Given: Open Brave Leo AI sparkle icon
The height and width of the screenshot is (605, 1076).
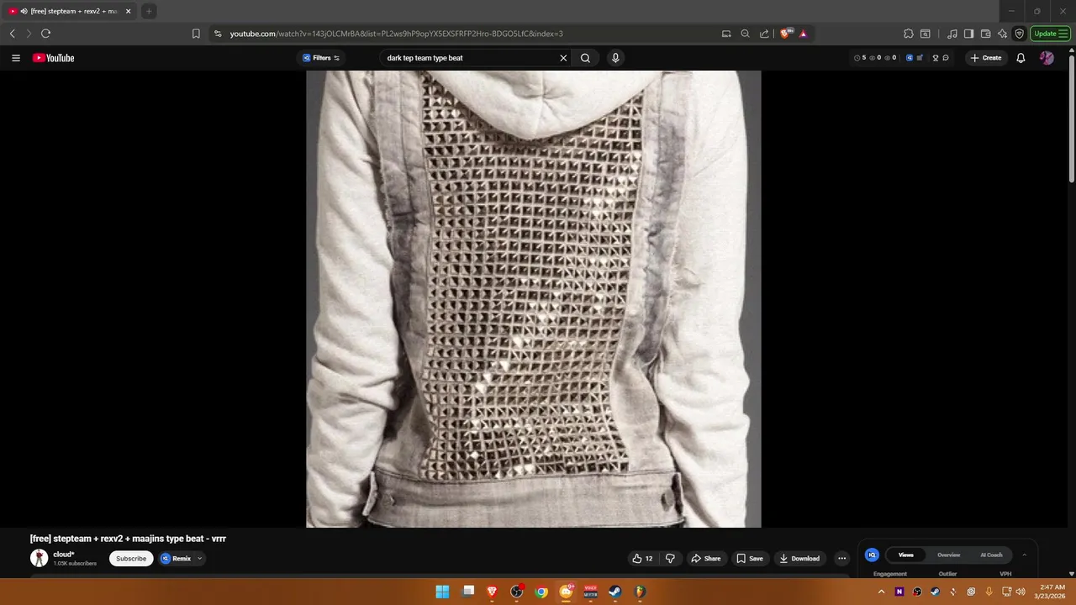Looking at the screenshot, I should pyautogui.click(x=1003, y=34).
